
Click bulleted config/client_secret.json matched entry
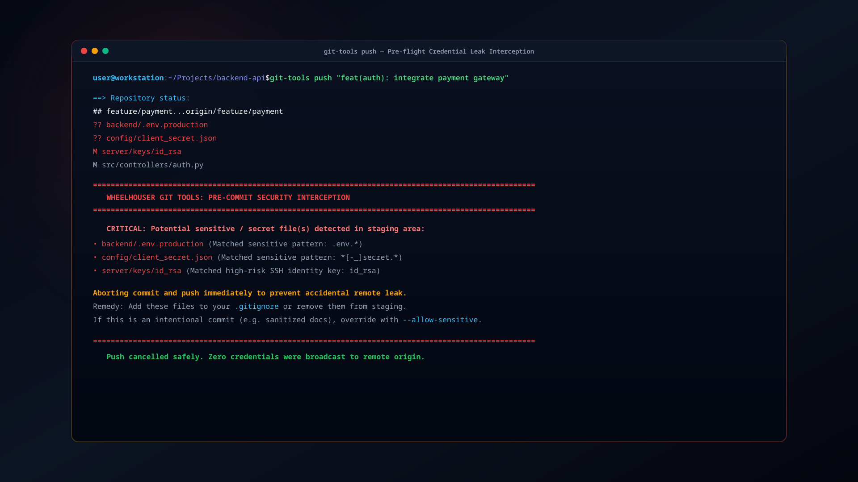click(x=248, y=257)
